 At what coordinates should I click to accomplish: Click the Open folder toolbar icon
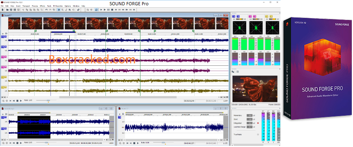(7, 10)
